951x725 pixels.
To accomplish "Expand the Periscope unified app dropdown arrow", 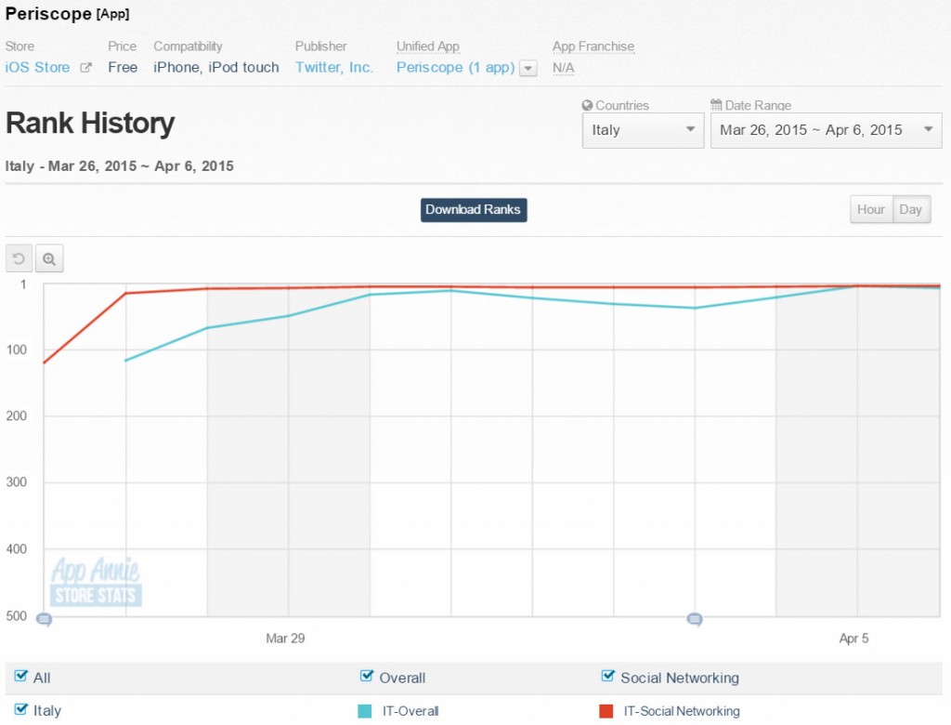I will pyautogui.click(x=528, y=68).
